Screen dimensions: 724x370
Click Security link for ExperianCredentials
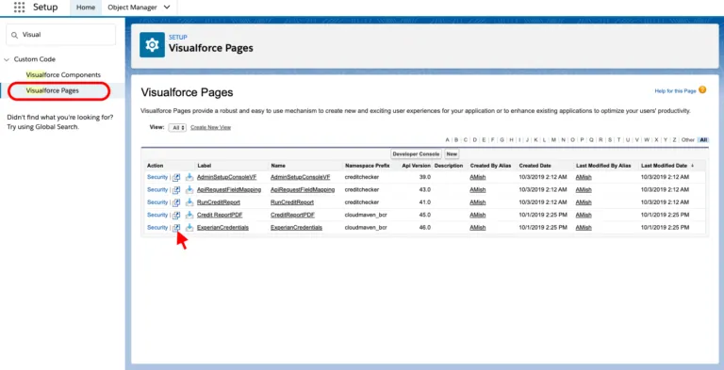click(x=157, y=228)
